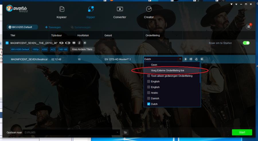
Task: Check the second English subtitle
Action: pyautogui.click(x=148, y=87)
